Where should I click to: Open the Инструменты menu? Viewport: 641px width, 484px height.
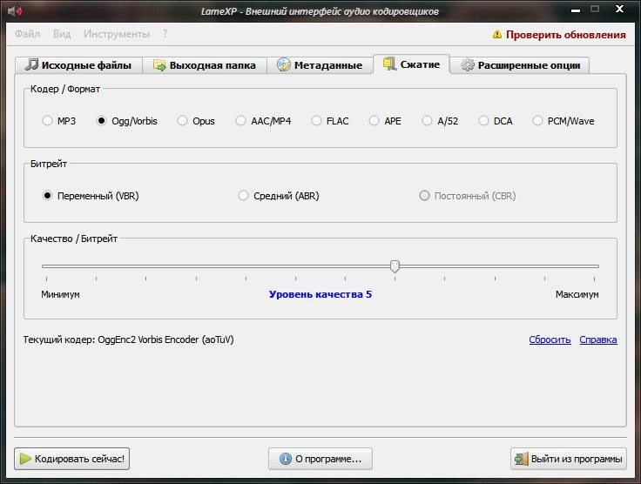[117, 34]
